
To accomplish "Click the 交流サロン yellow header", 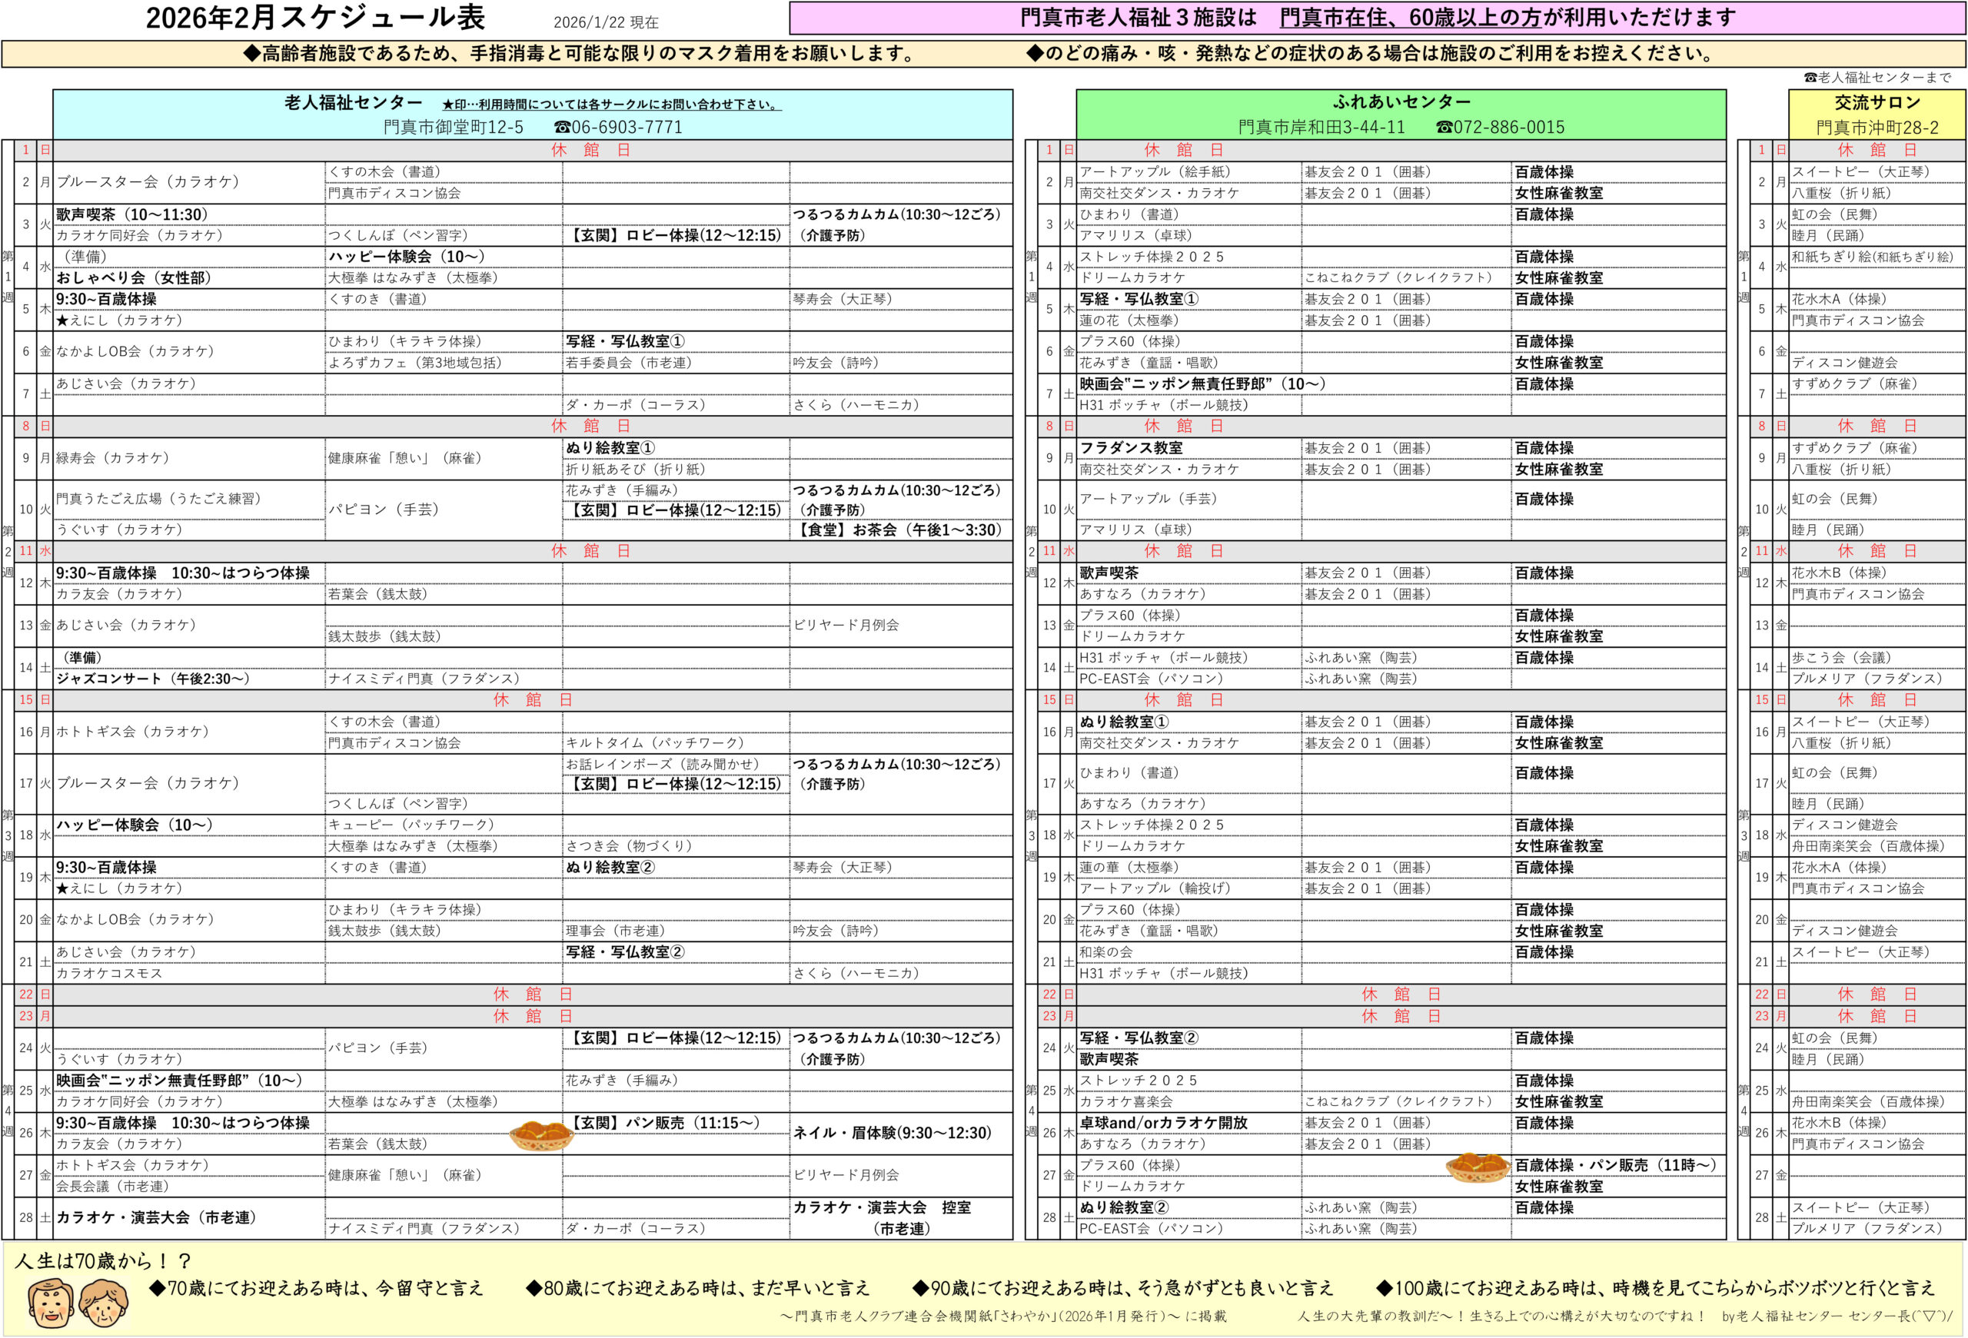I will click(1879, 101).
